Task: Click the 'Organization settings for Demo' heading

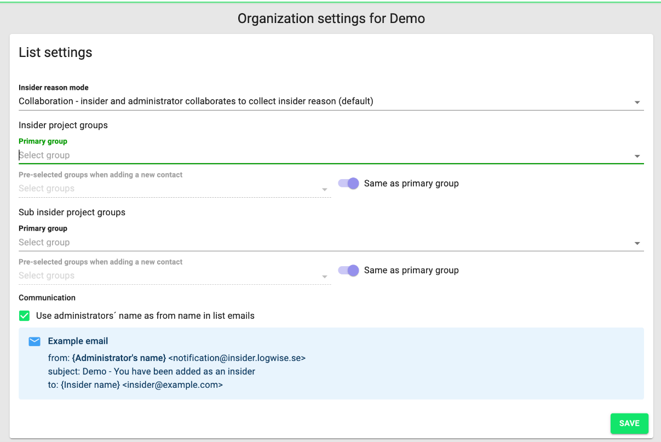Action: click(x=331, y=19)
